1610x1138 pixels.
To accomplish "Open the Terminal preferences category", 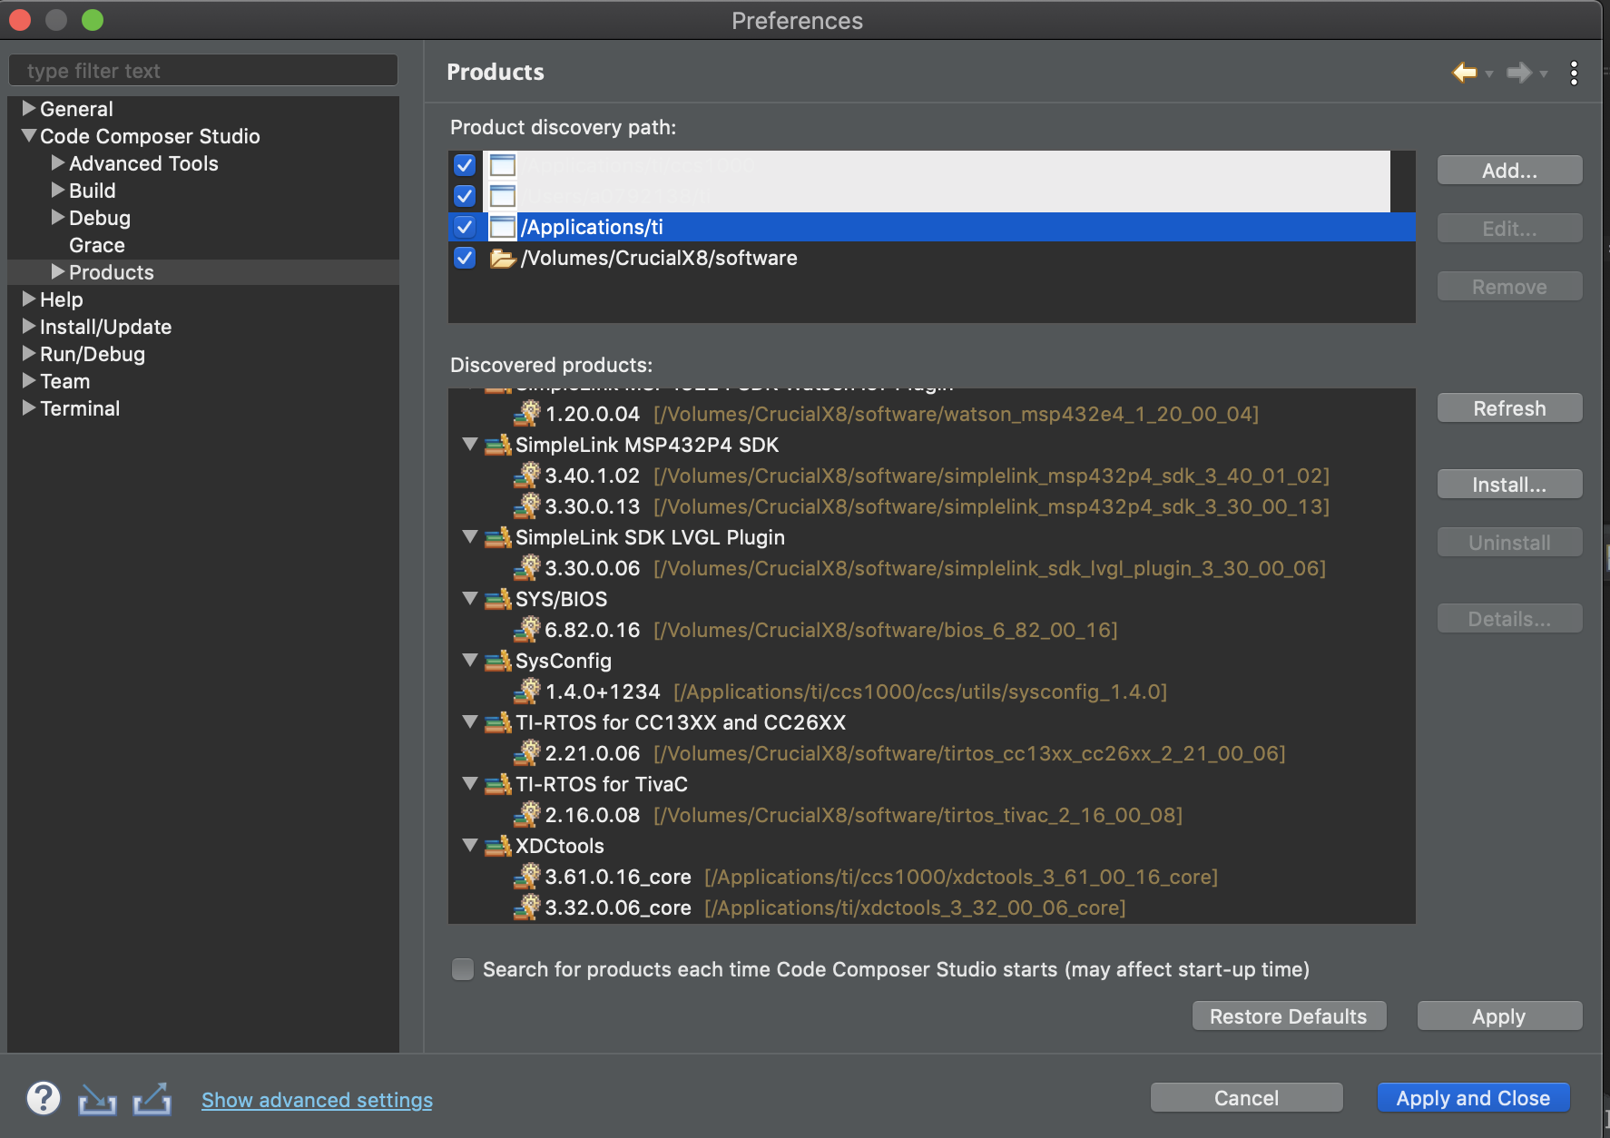I will click(x=80, y=408).
